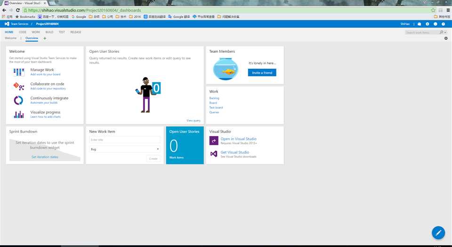Click Add code to your repository link

(48, 89)
